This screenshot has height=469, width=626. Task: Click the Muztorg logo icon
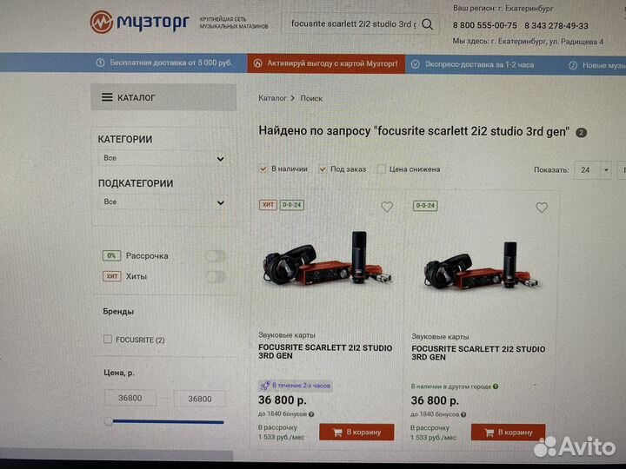(102, 22)
